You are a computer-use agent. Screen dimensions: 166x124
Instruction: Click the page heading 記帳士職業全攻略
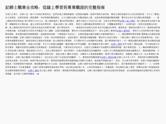(55, 7)
